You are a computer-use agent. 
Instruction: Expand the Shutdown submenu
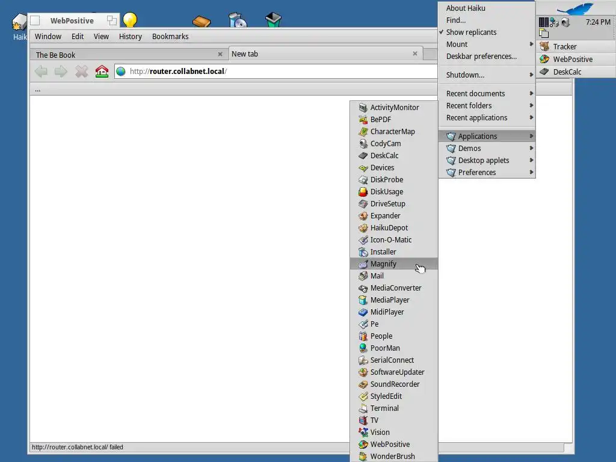[x=487, y=75]
